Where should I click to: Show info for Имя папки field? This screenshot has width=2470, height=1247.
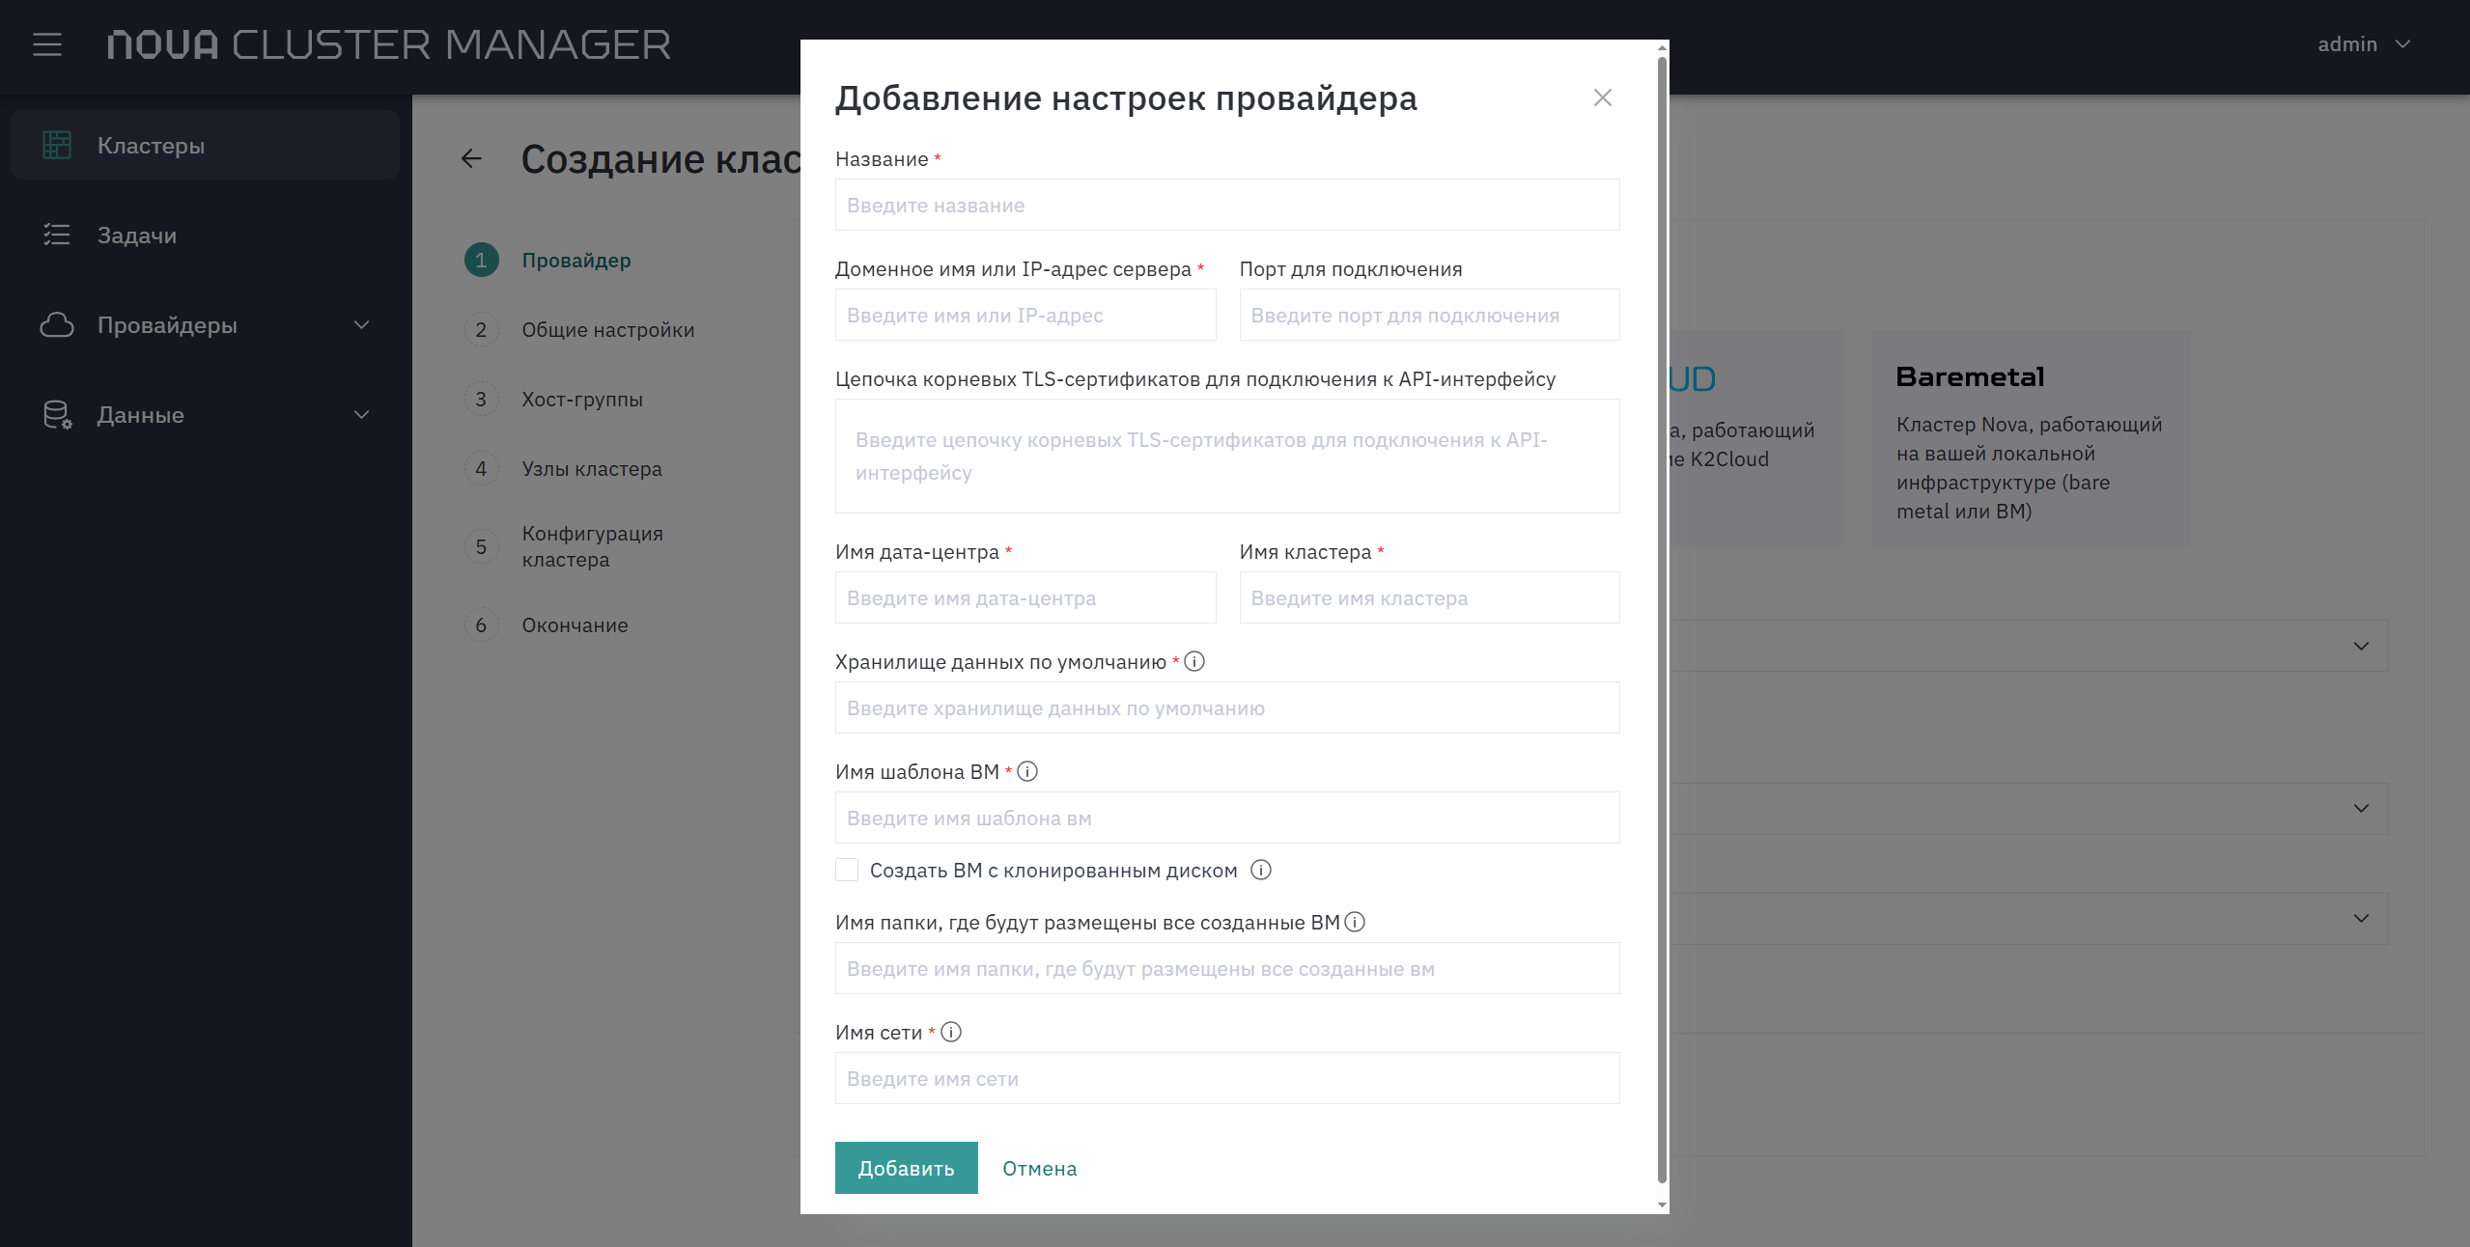pos(1355,922)
